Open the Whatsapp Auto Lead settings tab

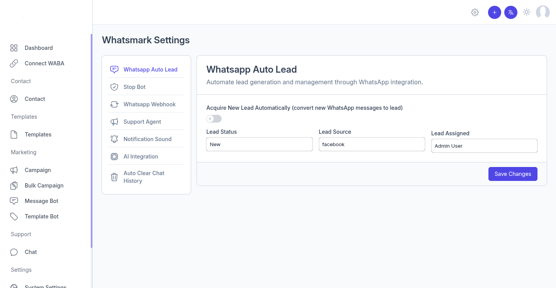click(x=146, y=70)
